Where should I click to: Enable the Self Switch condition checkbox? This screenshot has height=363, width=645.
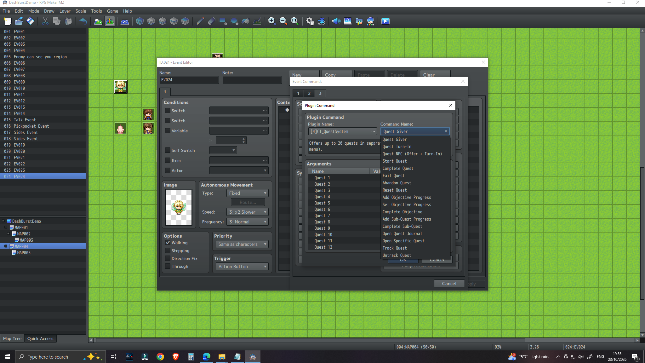pyautogui.click(x=168, y=150)
